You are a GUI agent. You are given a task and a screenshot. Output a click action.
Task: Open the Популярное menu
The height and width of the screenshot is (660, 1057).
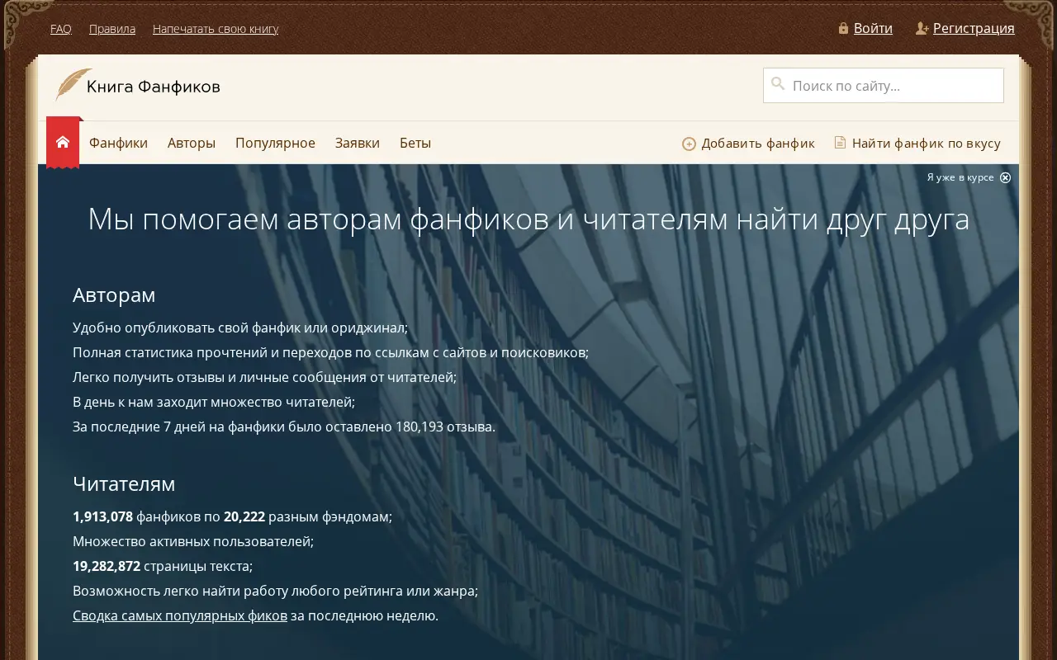pyautogui.click(x=275, y=143)
